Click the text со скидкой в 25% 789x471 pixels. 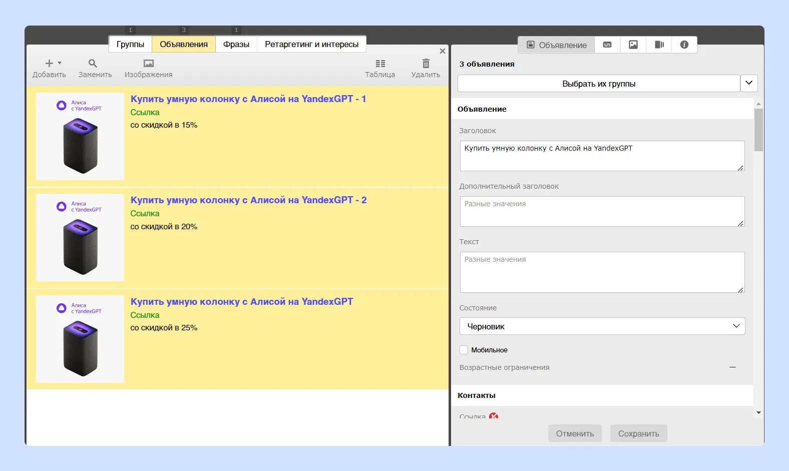tap(164, 328)
